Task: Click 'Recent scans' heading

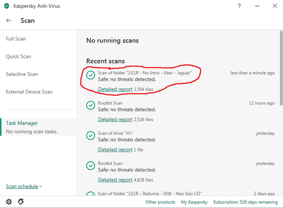Action: pos(106,61)
